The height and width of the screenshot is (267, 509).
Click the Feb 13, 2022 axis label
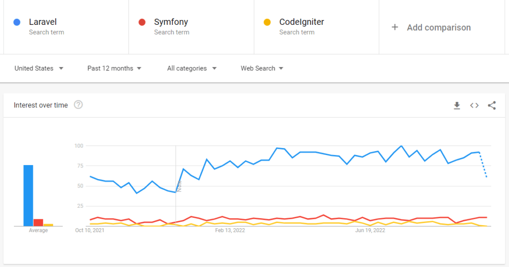[230, 231]
